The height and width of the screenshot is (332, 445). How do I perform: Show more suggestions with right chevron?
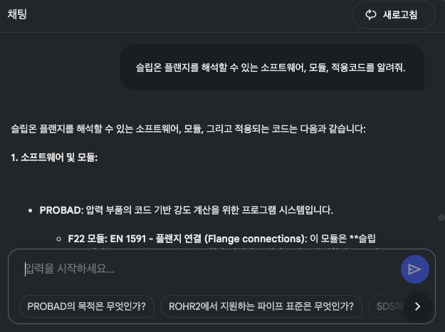[417, 306]
